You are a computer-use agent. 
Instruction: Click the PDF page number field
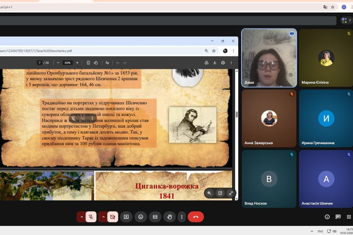pos(40,63)
